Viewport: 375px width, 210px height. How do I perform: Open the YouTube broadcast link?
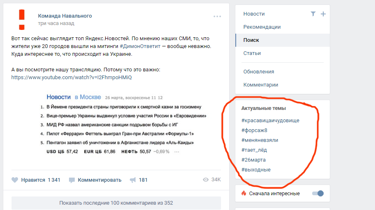tap(71, 78)
